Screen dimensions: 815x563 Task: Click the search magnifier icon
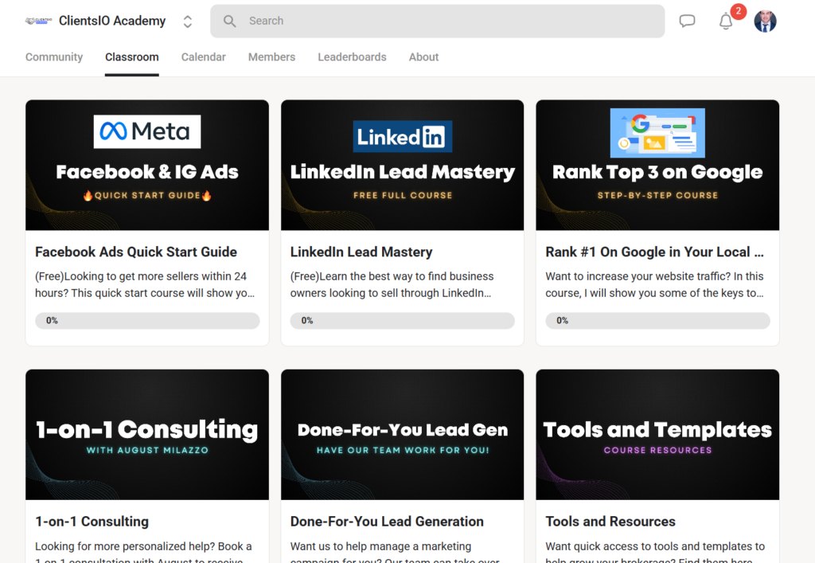pos(230,22)
